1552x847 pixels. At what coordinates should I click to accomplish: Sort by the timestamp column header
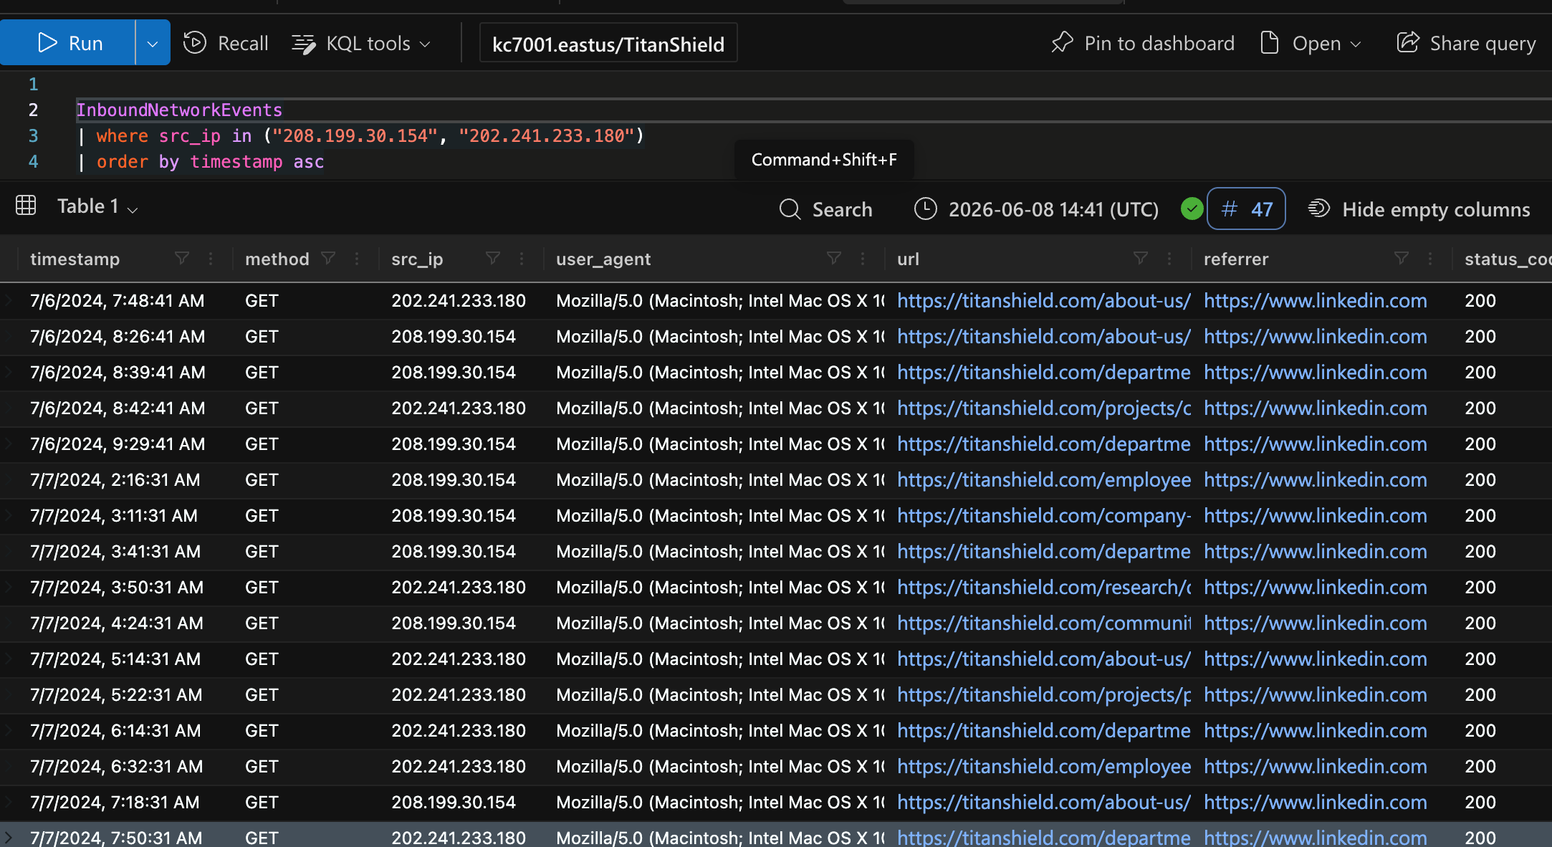pyautogui.click(x=75, y=259)
